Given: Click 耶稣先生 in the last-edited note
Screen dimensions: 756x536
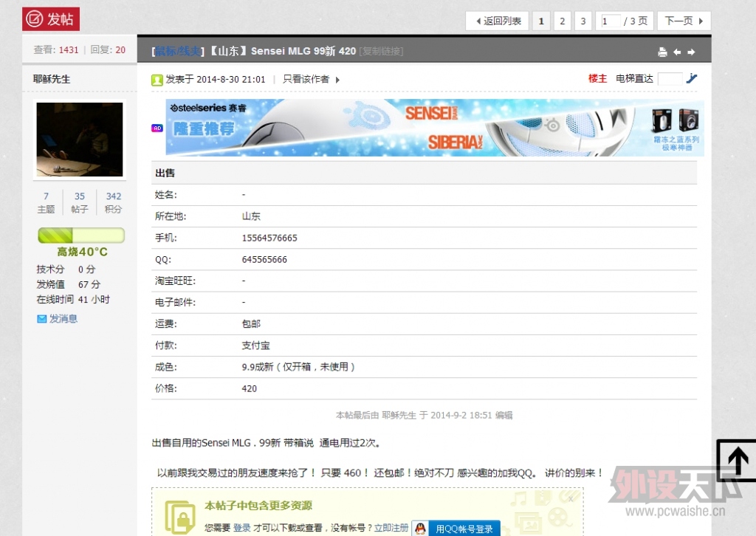Looking at the screenshot, I should click(399, 415).
